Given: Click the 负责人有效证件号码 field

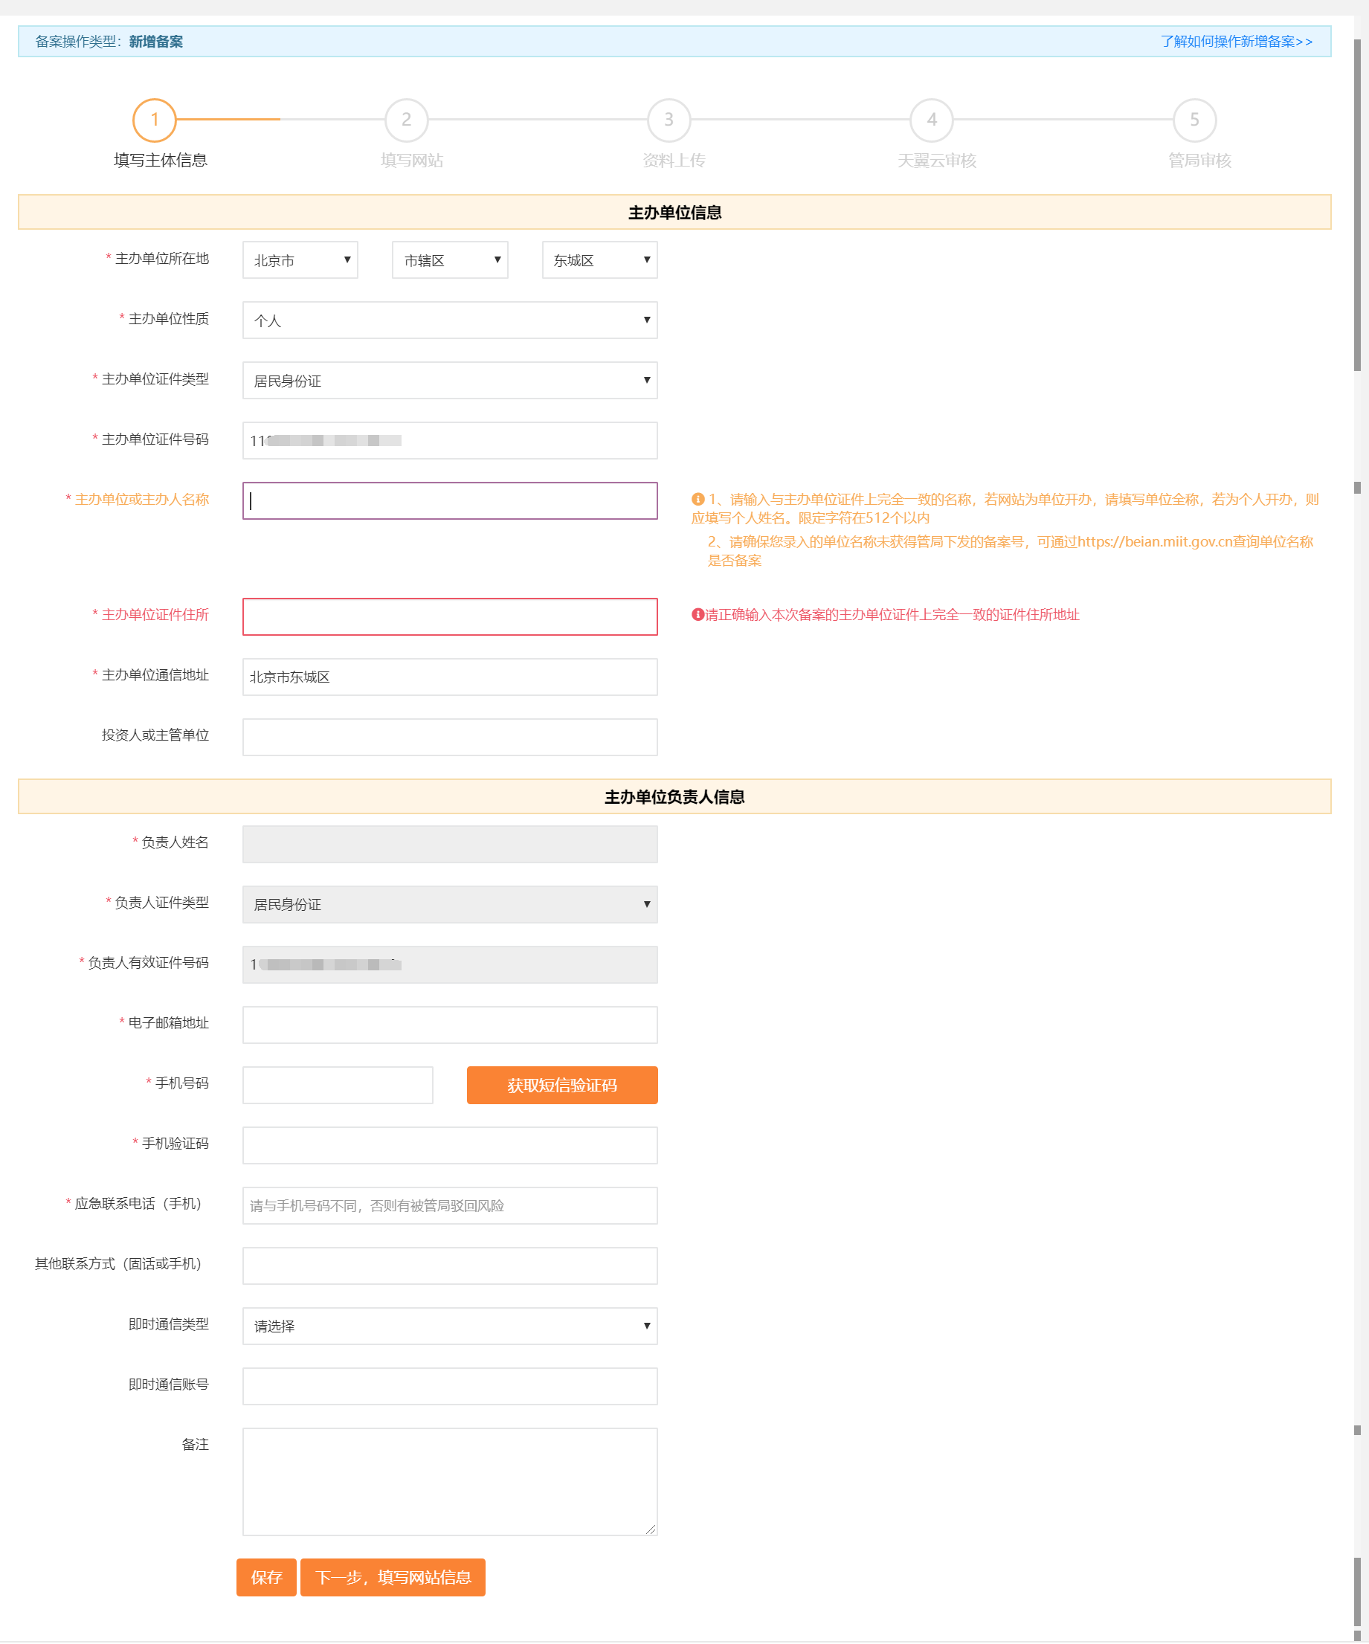Looking at the screenshot, I should (450, 964).
